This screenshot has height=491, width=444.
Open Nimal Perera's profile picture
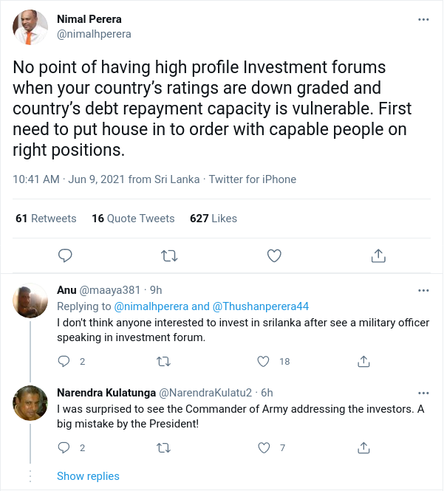(x=30, y=27)
